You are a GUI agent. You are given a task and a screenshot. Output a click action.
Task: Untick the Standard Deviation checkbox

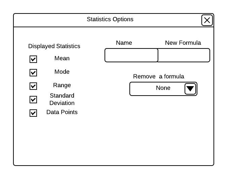click(33, 100)
